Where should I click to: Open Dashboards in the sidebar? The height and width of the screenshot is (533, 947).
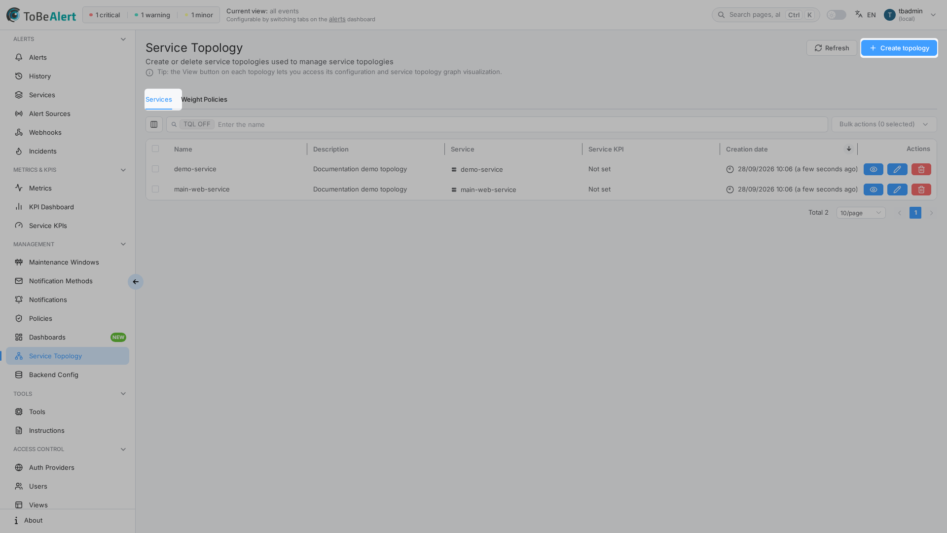tap(68, 337)
